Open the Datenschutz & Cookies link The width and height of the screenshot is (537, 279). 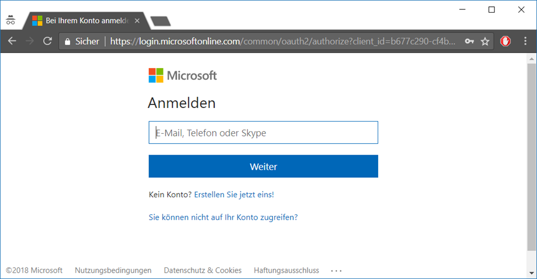point(203,271)
